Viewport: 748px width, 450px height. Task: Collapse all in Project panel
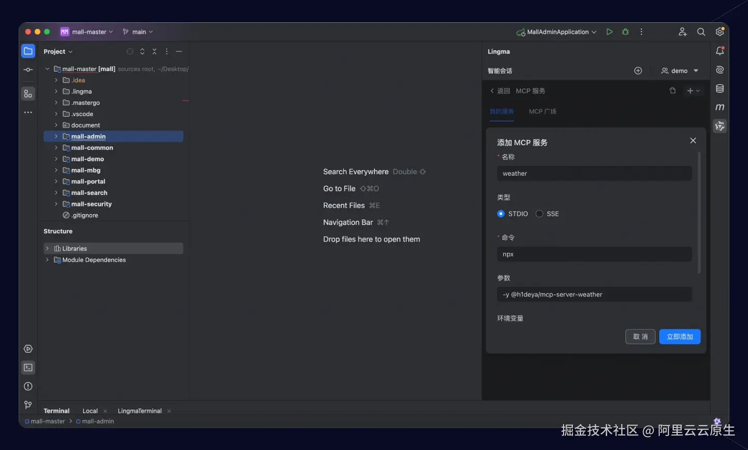tap(154, 51)
